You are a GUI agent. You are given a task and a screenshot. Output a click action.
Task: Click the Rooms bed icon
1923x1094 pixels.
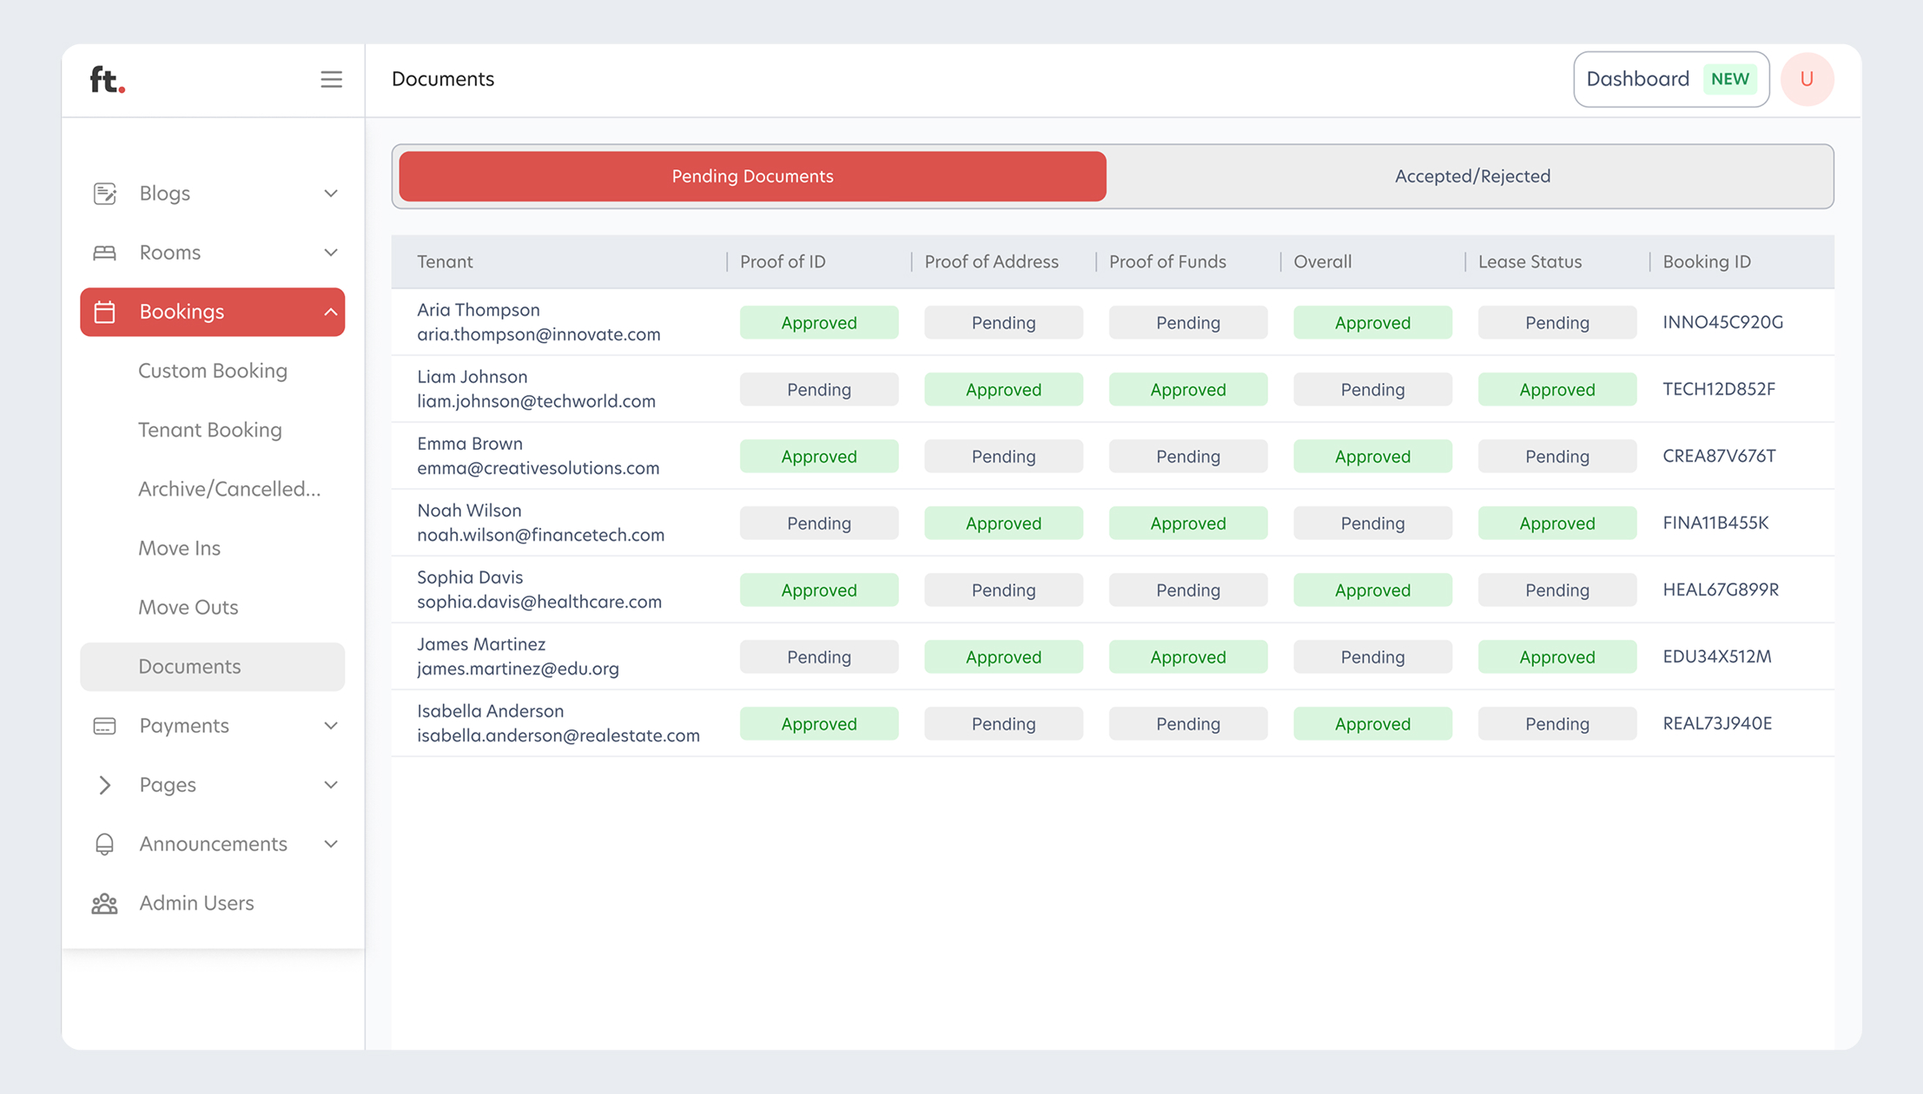pos(105,253)
